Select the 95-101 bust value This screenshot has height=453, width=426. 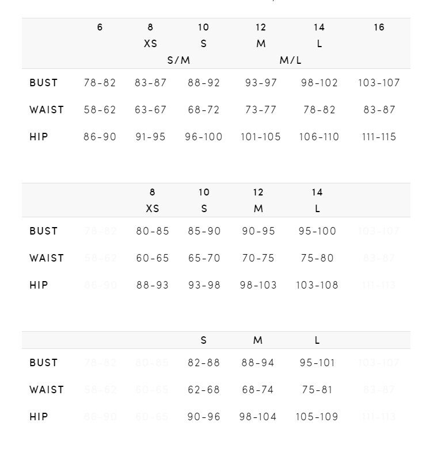317,363
